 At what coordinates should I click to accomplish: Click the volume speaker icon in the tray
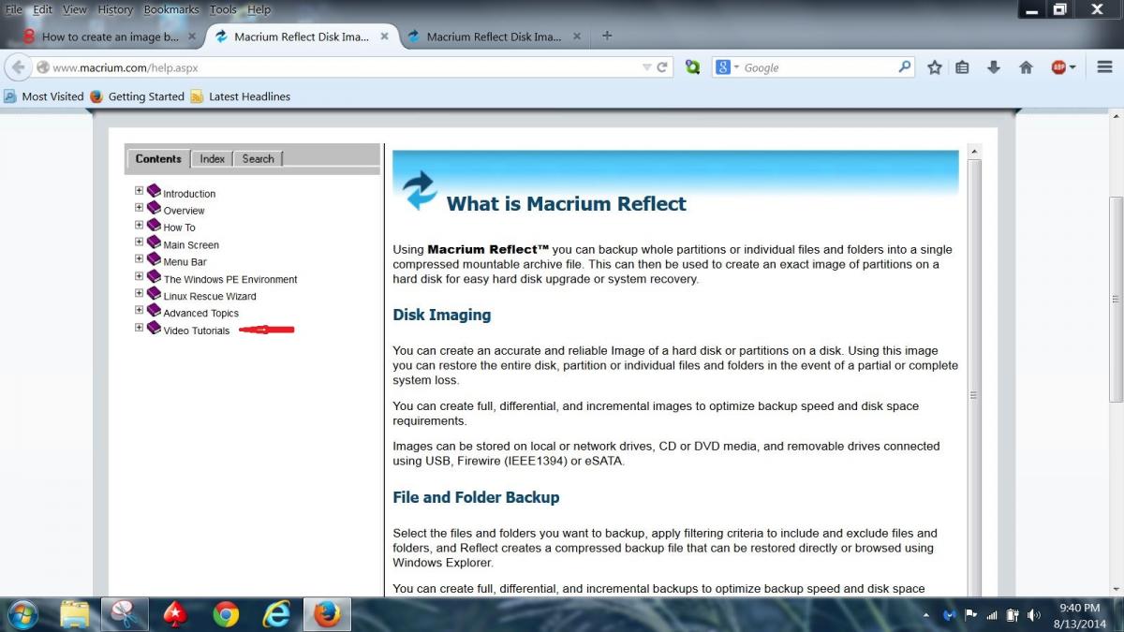click(1034, 615)
